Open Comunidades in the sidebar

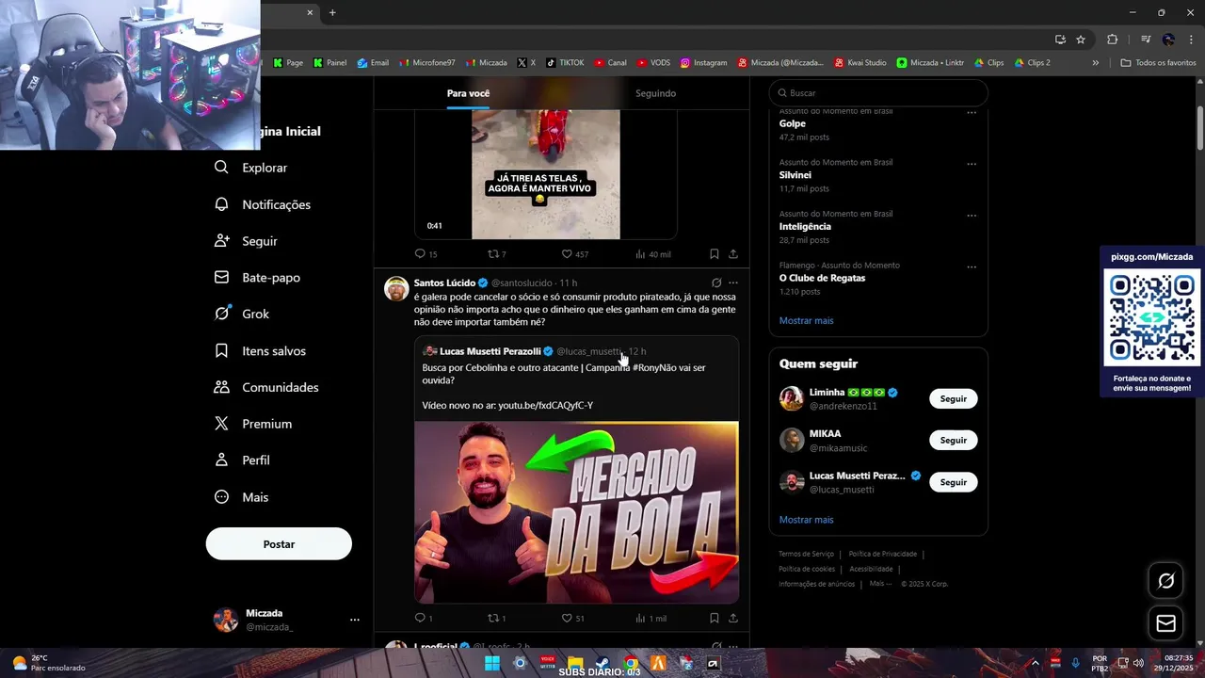[x=266, y=387]
